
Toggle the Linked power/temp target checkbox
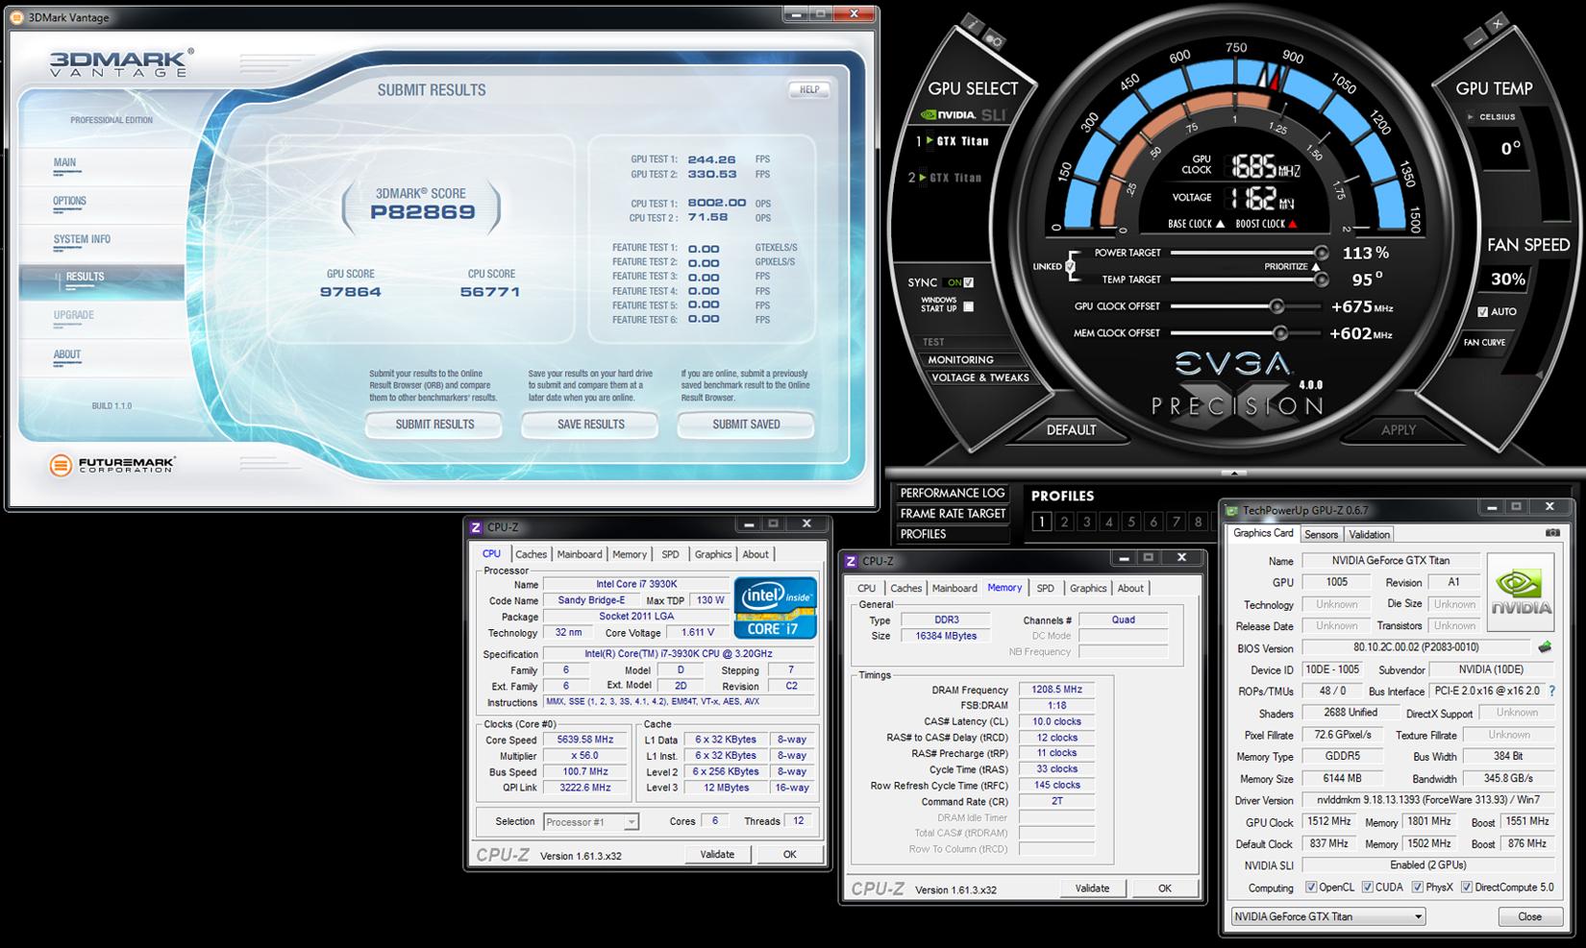[1071, 266]
